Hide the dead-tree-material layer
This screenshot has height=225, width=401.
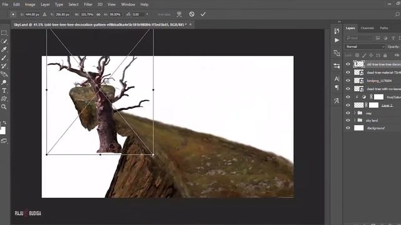tap(348, 72)
